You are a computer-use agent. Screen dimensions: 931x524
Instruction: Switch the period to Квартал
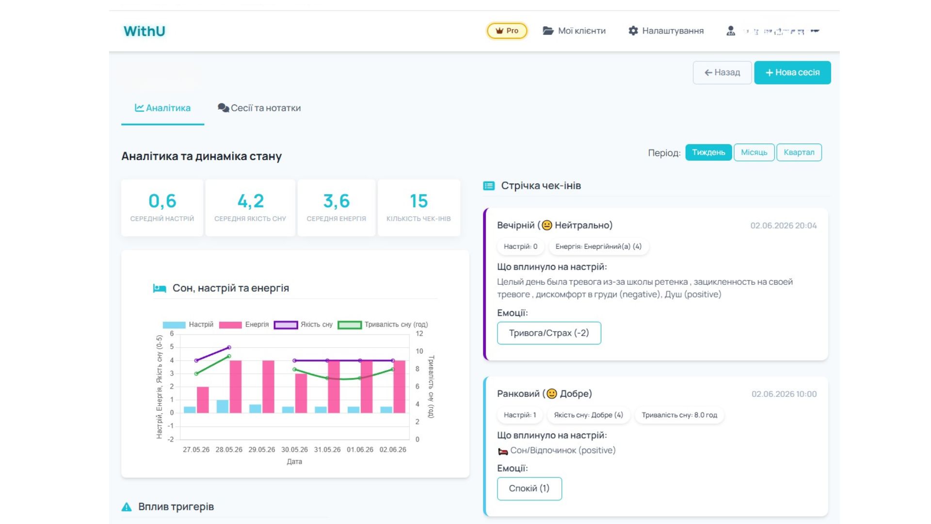tap(799, 152)
